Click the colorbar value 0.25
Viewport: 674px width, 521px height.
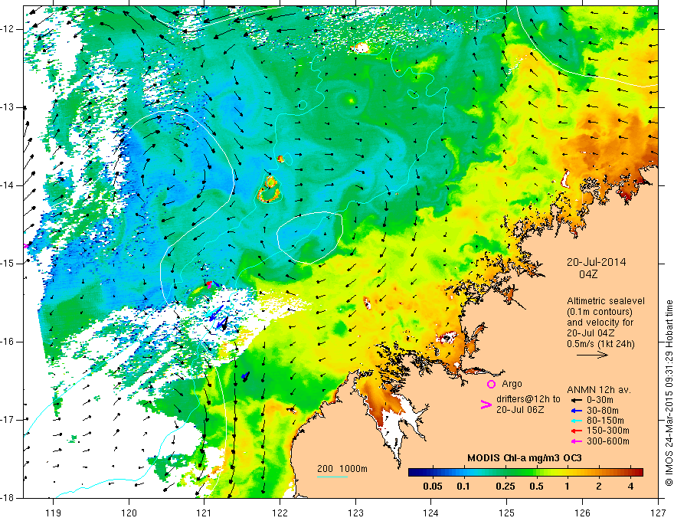pos(505,487)
